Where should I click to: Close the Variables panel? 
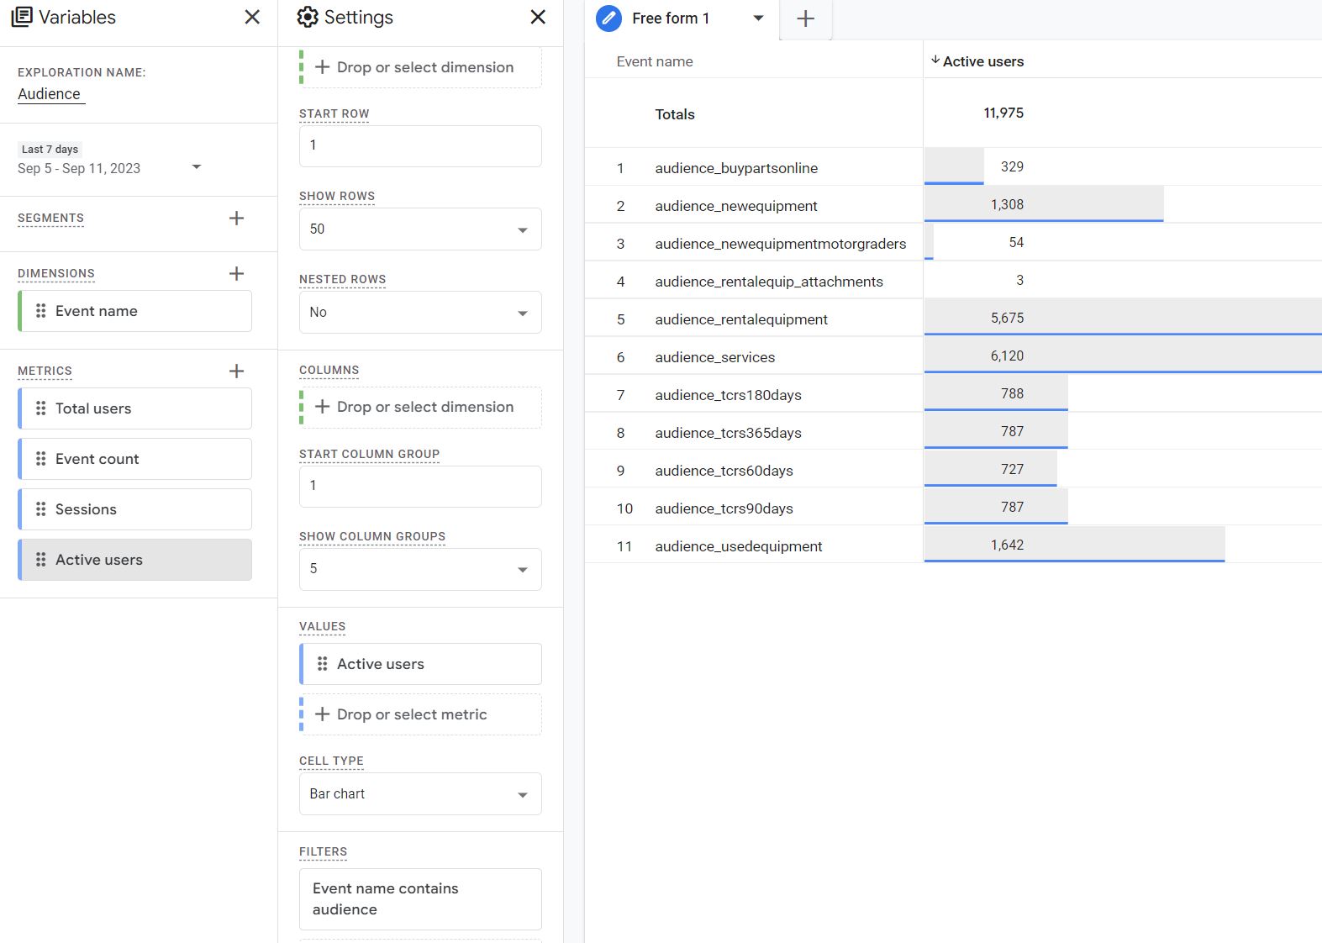[252, 18]
